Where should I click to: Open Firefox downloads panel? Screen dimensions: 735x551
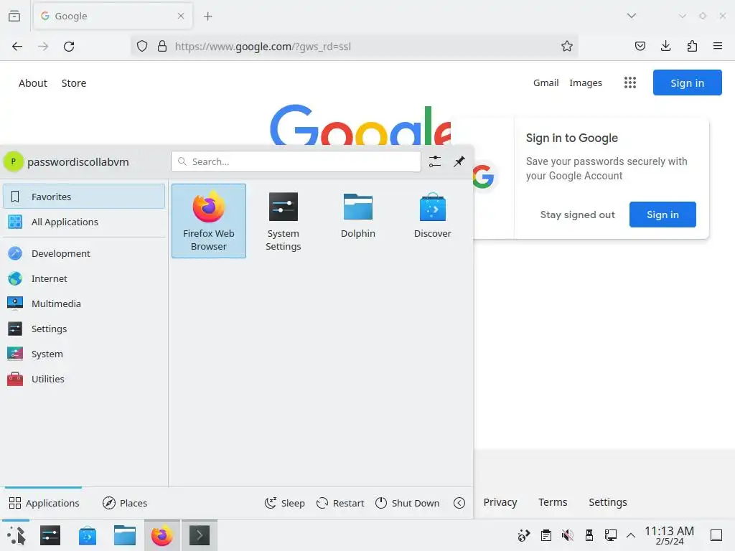[665, 47]
